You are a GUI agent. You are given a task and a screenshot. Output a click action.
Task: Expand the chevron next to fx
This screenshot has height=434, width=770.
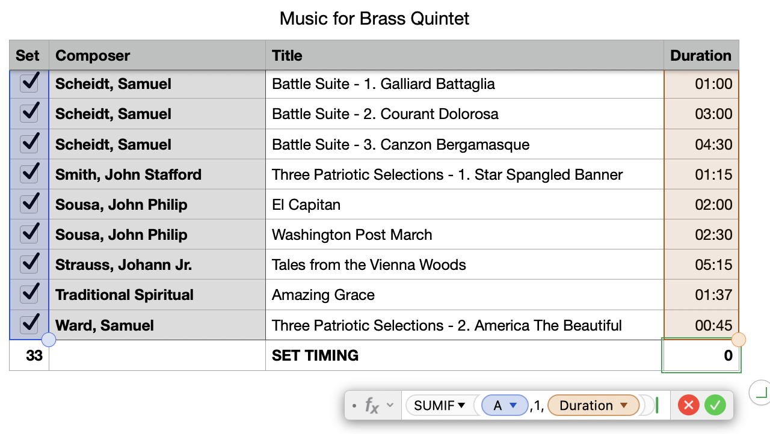tap(390, 406)
